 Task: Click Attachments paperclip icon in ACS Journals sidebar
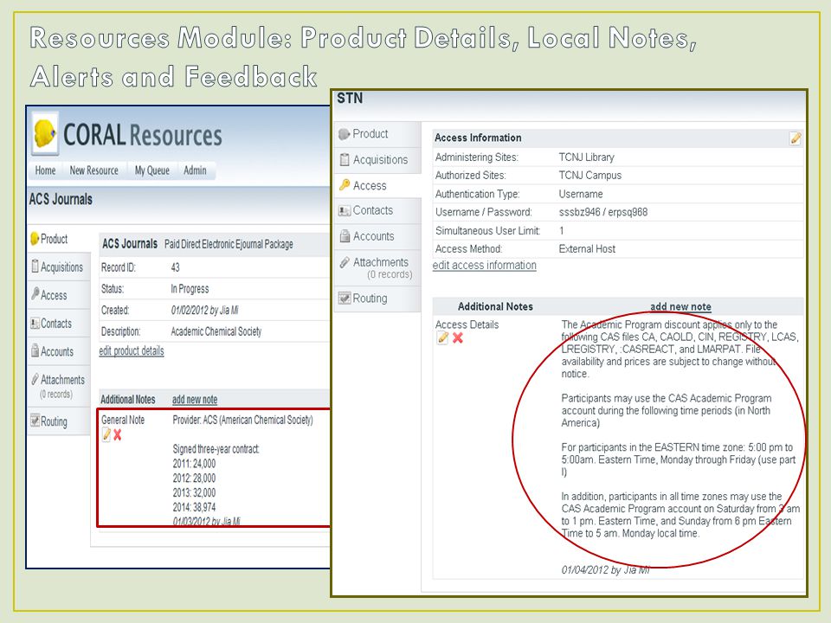pos(35,379)
